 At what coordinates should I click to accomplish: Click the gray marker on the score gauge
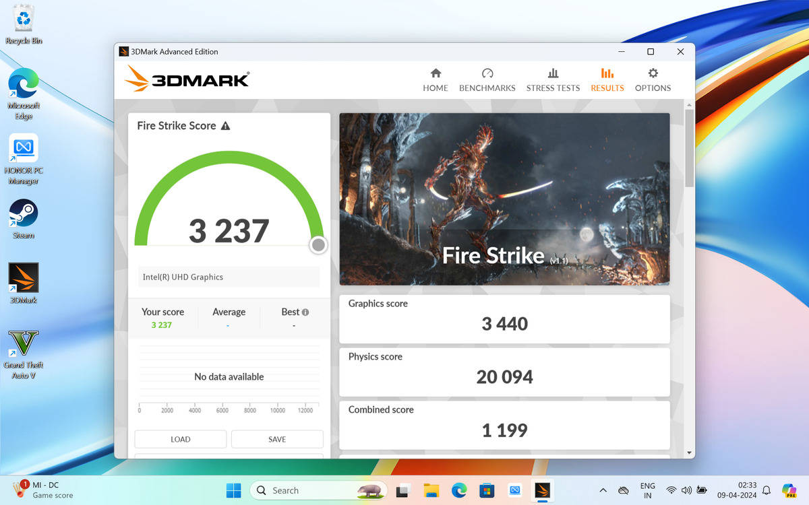[x=318, y=245]
